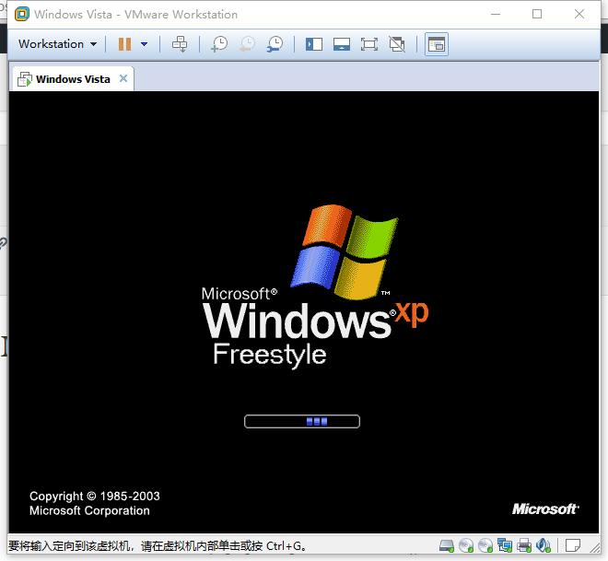Revert the VM to the previous snapshot
Screen dimensions: 608x561
point(247,44)
